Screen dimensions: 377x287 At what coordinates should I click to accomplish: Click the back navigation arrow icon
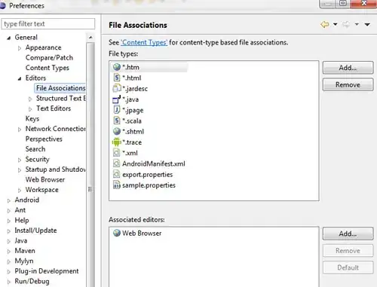325,24
